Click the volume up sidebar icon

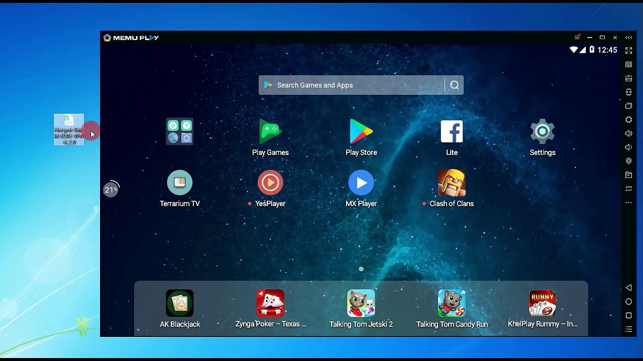tap(628, 133)
